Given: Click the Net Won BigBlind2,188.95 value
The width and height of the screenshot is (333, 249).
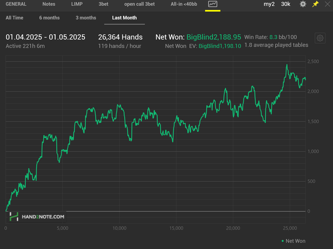Looking at the screenshot, I should pyautogui.click(x=214, y=37).
